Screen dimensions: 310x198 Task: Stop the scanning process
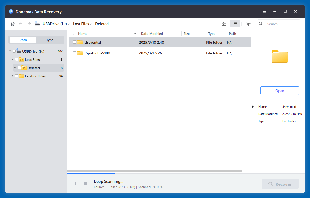pyautogui.click(x=85, y=184)
